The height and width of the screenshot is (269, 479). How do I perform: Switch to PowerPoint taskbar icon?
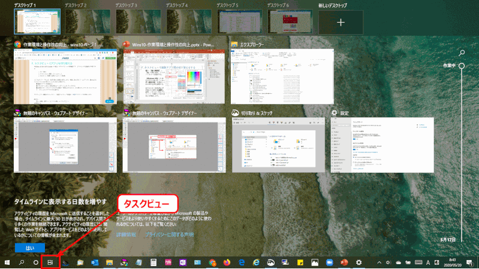pyautogui.click(x=344, y=262)
